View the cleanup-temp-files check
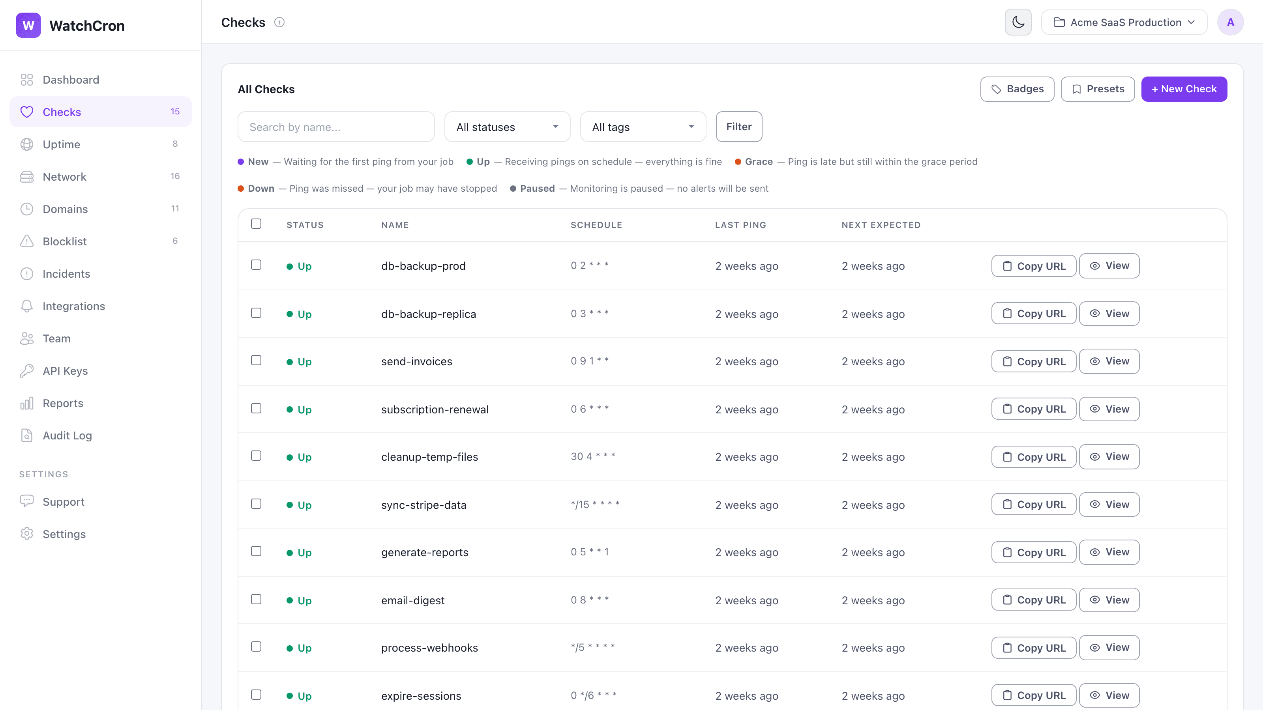The height and width of the screenshot is (710, 1263). pyautogui.click(x=1109, y=457)
